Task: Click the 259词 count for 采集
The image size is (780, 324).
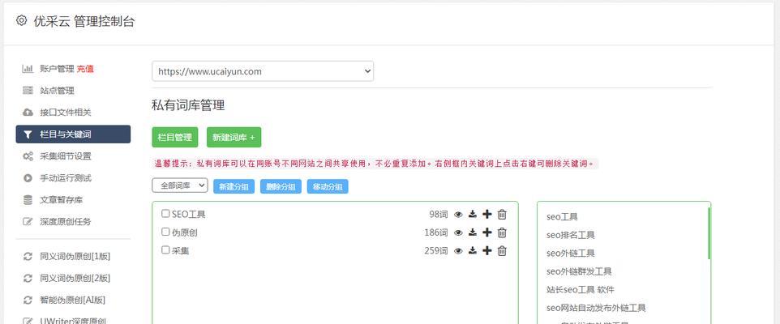Action: click(x=436, y=250)
